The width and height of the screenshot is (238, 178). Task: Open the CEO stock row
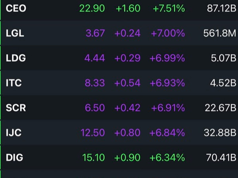point(16,8)
